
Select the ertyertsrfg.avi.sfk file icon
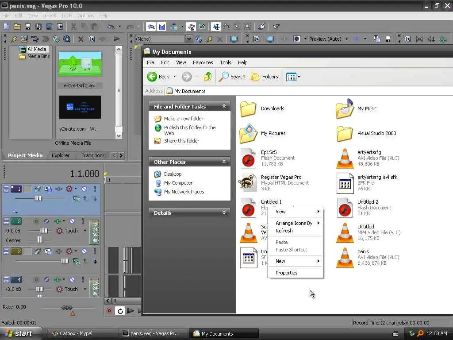(x=345, y=183)
